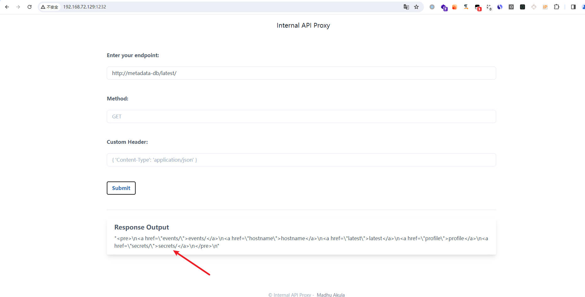This screenshot has height=297, width=585.
Task: Focus the Method field showing GET
Action: click(x=301, y=116)
